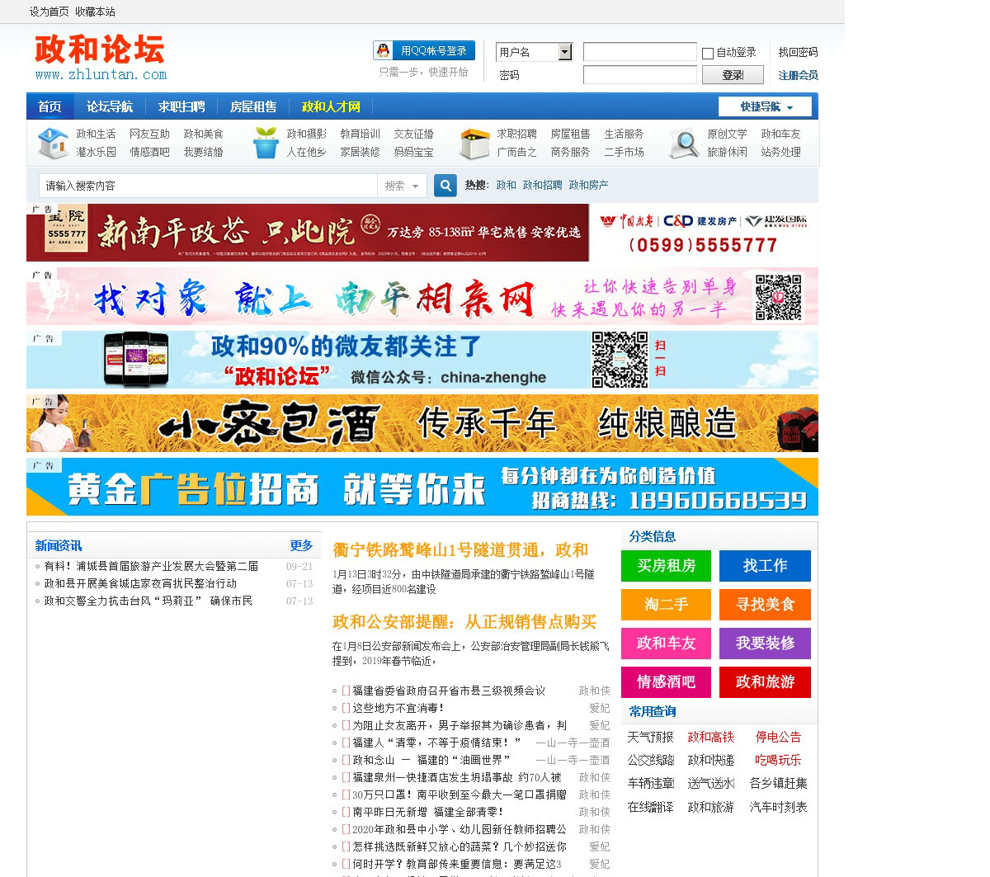The width and height of the screenshot is (990, 877).
Task: Open the 站务处理 board link
Action: (780, 152)
